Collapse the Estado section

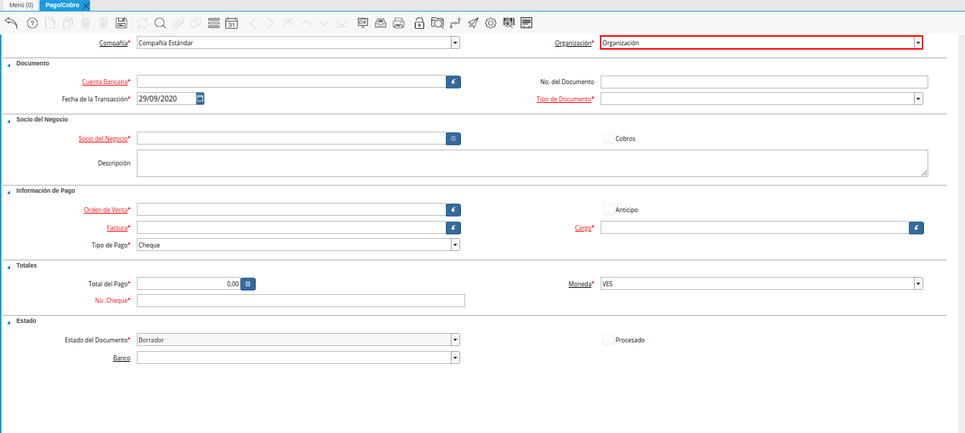coord(9,322)
